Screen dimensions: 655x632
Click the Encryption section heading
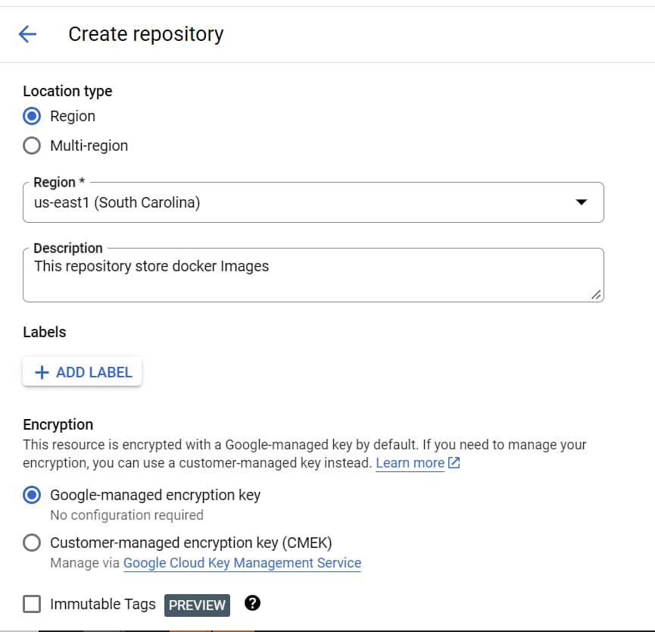point(58,424)
